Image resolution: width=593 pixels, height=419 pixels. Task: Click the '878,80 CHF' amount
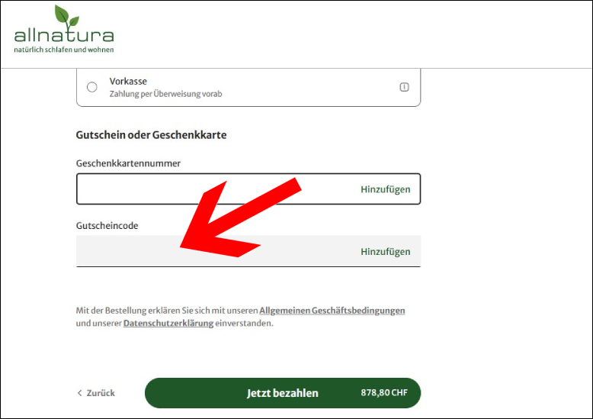[x=384, y=392]
